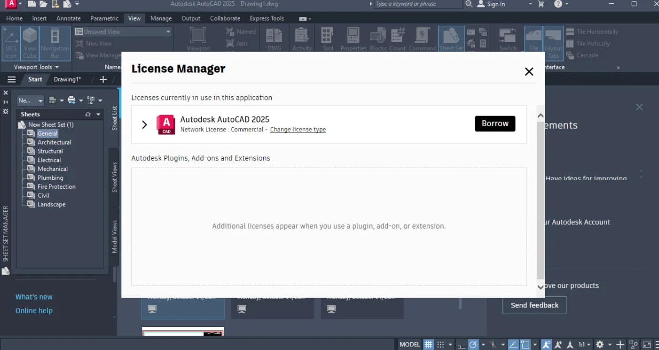Open the workspace switching gear in status bar
Screen dimensions: 659x350
click(600, 345)
